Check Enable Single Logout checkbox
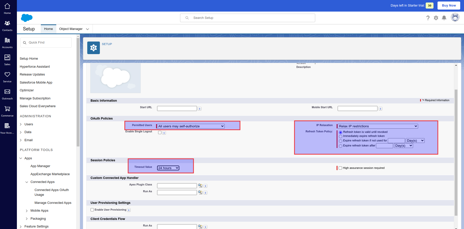This screenshot has height=229, width=464. tap(160, 133)
